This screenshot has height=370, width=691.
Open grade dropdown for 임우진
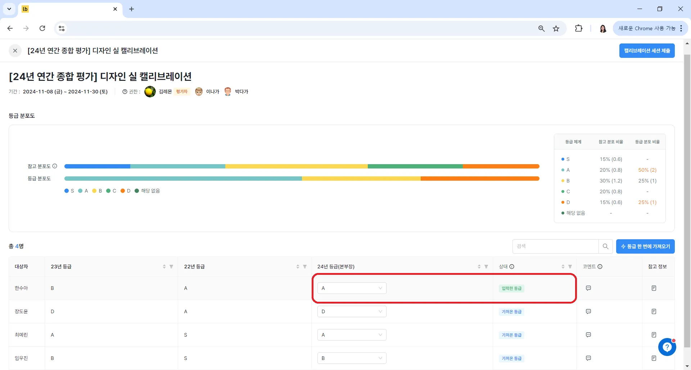[352, 358]
